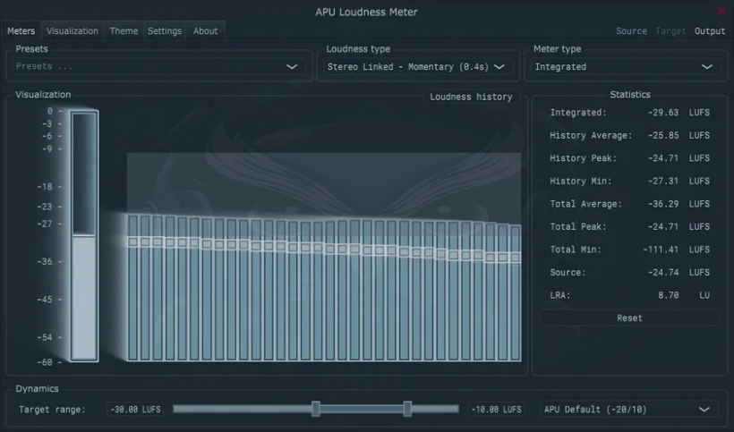Image resolution: width=734 pixels, height=432 pixels.
Task: Click the left target range slider handle
Action: (x=316, y=409)
